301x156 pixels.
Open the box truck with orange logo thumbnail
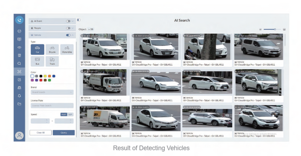(104, 118)
